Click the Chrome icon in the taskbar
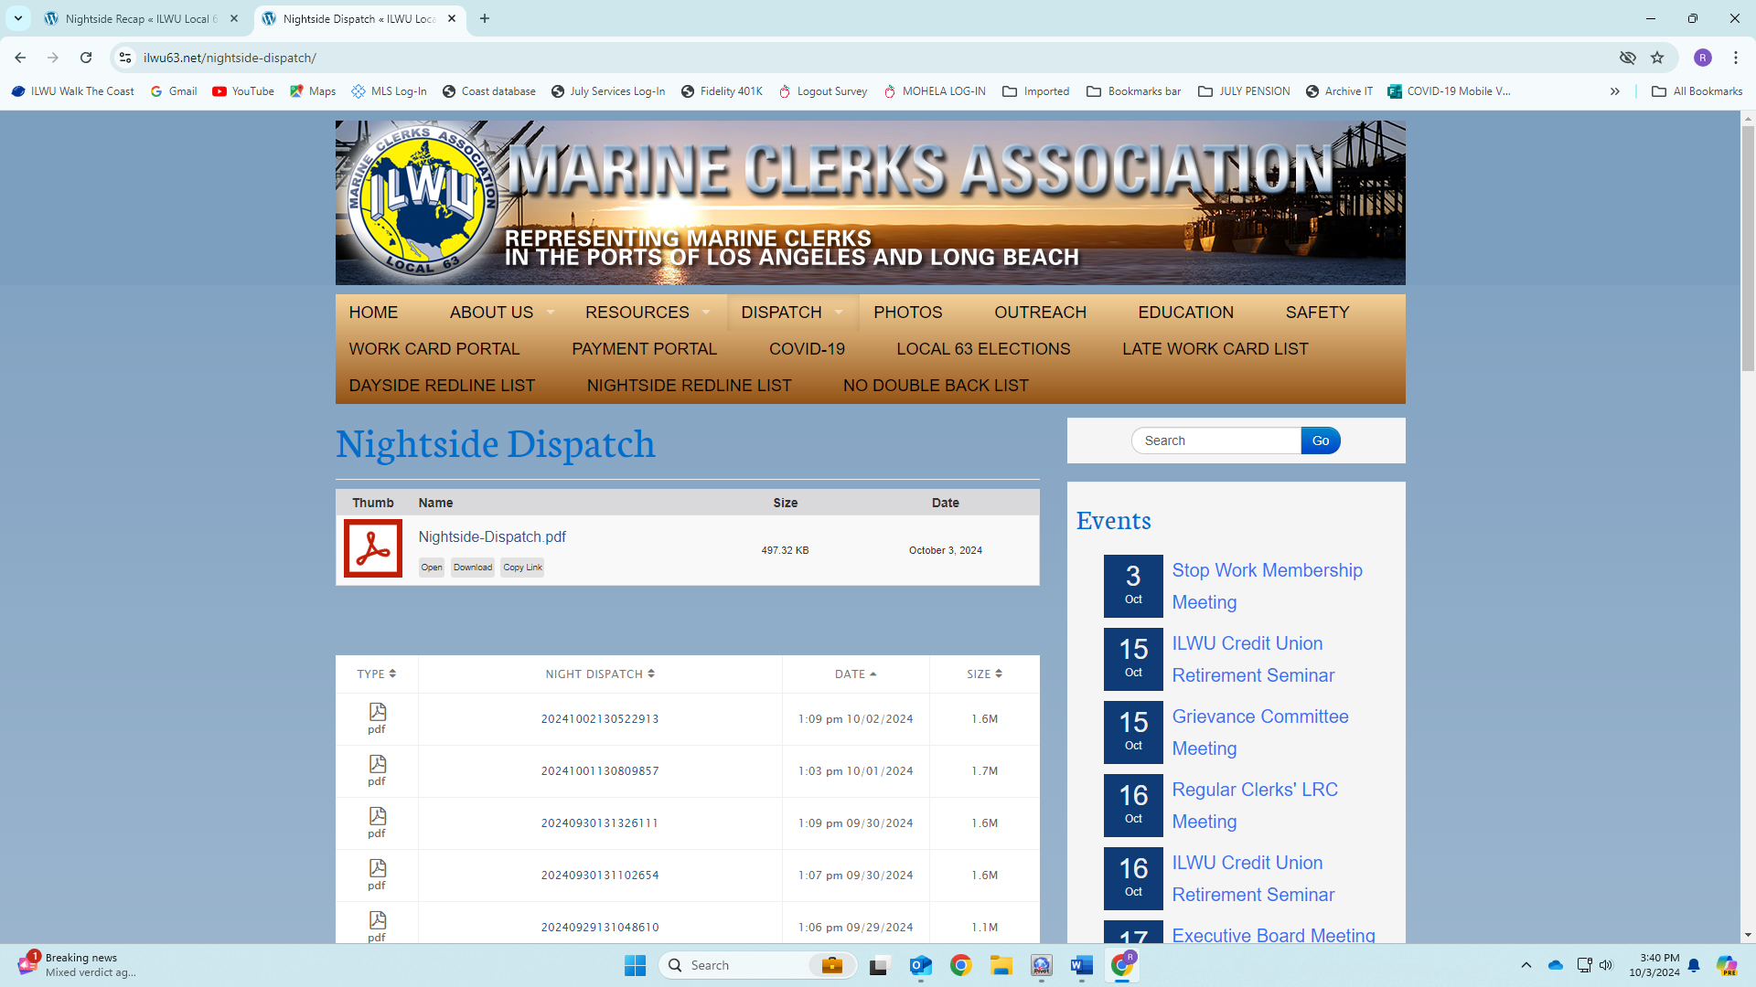The image size is (1756, 987). pyautogui.click(x=961, y=965)
